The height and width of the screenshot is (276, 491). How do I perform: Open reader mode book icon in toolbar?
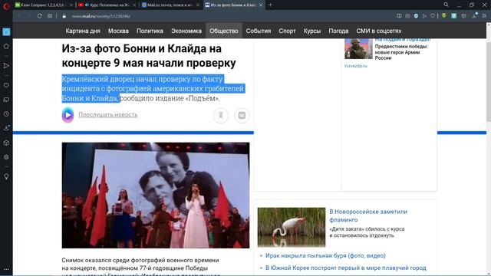pyautogui.click(x=399, y=16)
